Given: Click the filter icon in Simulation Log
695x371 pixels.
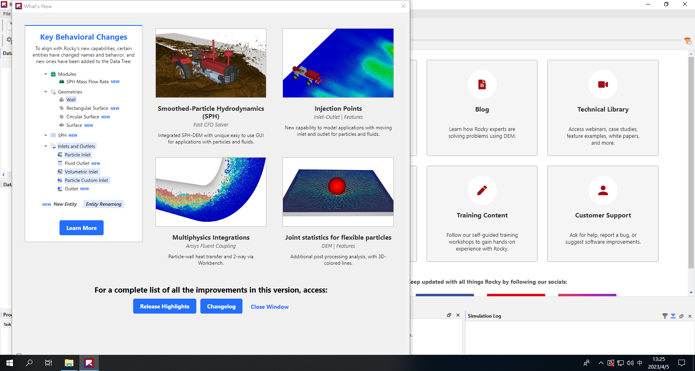Looking at the screenshot, I should [665, 316].
